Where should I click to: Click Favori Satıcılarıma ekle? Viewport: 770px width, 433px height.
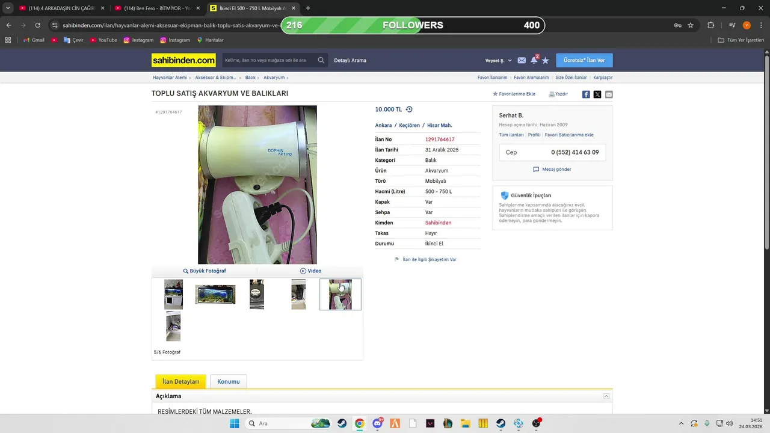(569, 135)
